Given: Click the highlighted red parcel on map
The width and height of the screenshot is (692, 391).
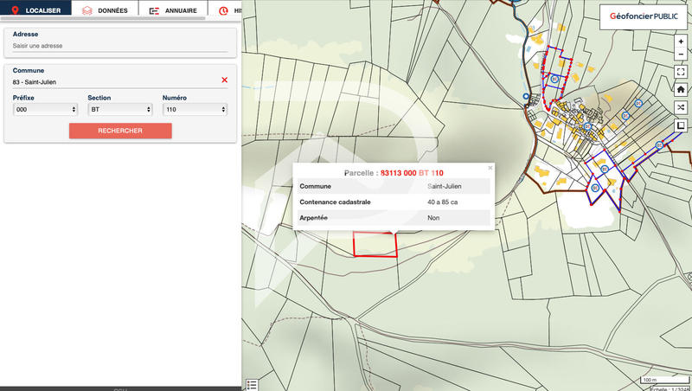Looking at the screenshot, I should coord(375,245).
